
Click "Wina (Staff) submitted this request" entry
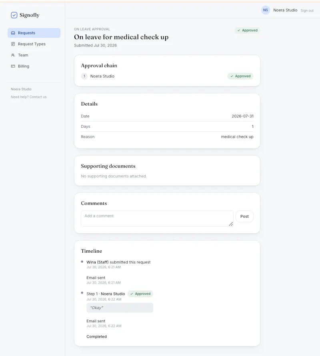point(118,262)
